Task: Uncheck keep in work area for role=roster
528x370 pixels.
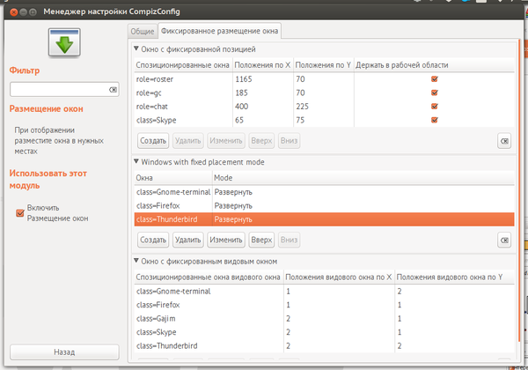Action: point(434,79)
